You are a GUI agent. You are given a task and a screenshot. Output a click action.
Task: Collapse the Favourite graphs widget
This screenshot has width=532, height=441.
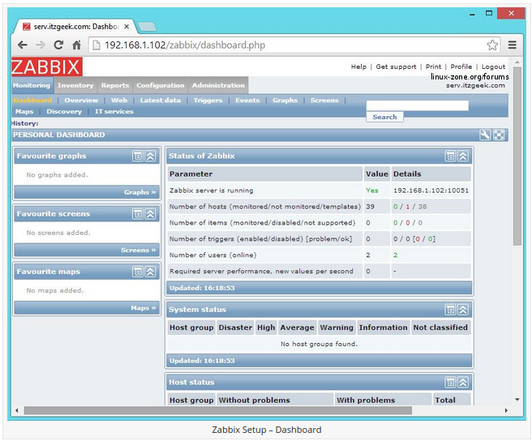pyautogui.click(x=150, y=156)
